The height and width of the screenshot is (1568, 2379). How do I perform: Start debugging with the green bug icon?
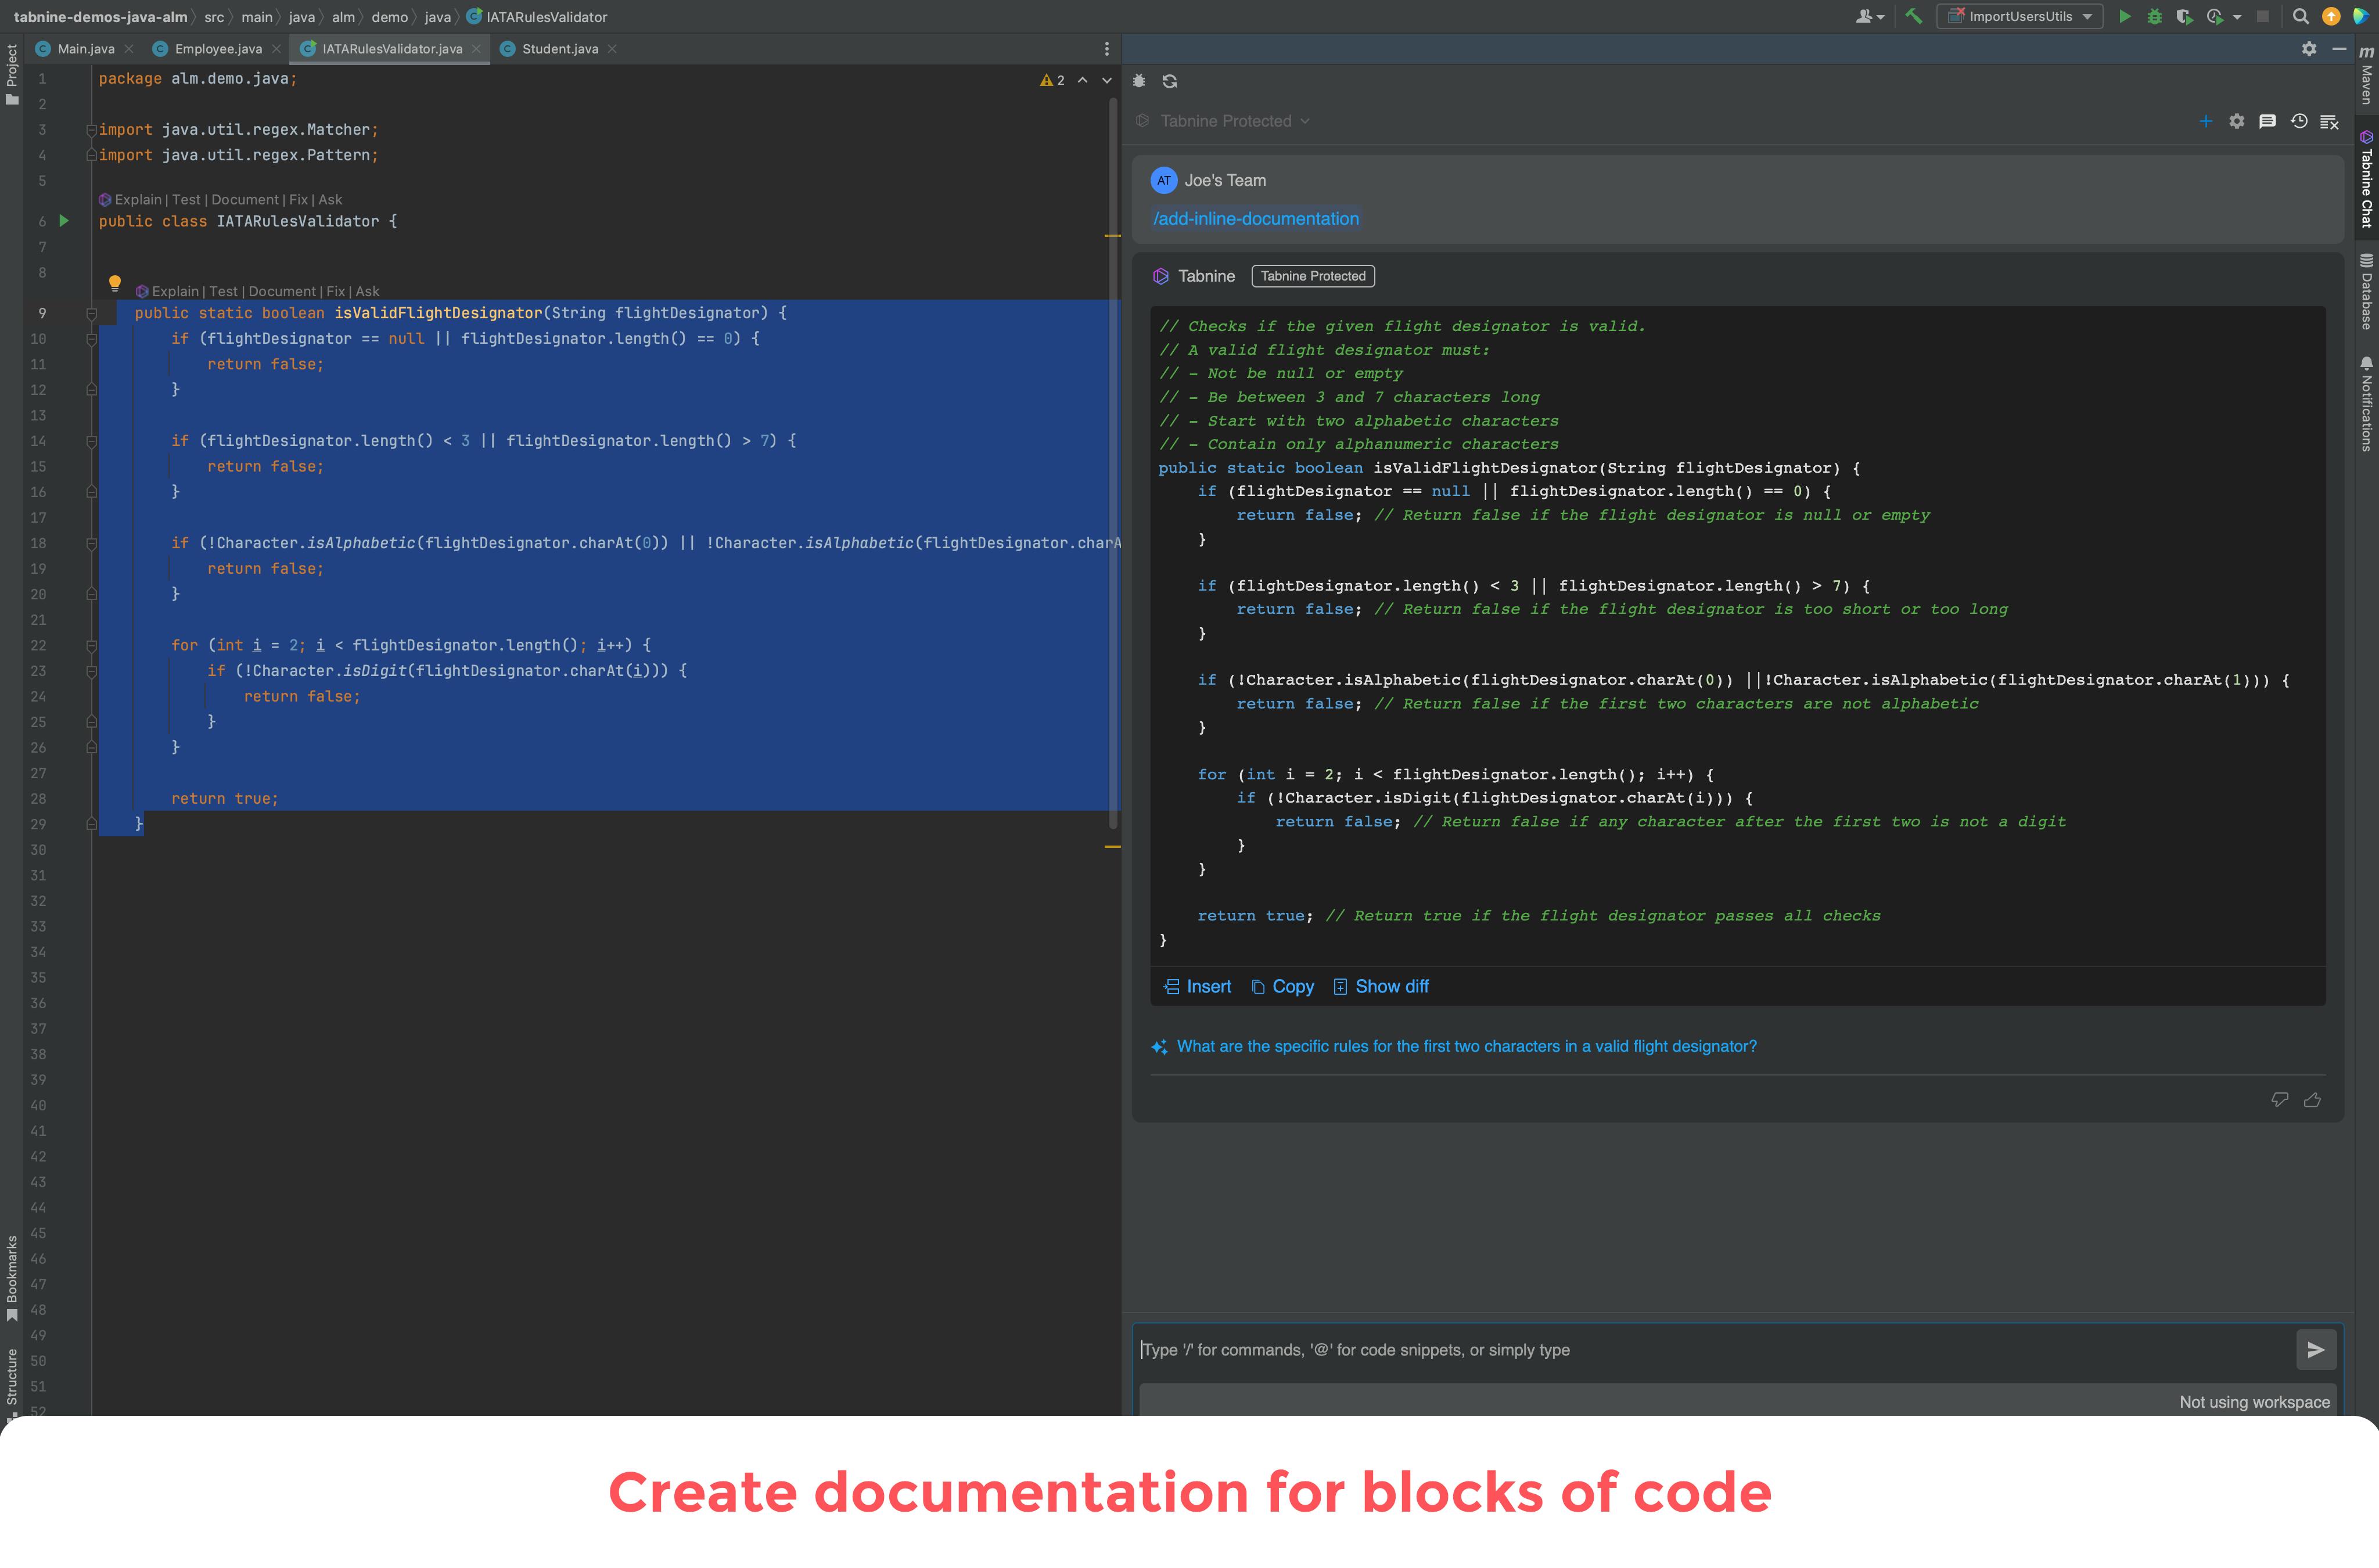[2155, 16]
